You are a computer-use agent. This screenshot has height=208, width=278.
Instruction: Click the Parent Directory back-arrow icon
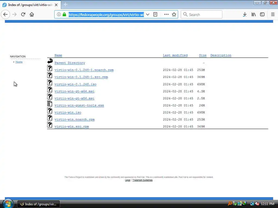click(x=50, y=61)
